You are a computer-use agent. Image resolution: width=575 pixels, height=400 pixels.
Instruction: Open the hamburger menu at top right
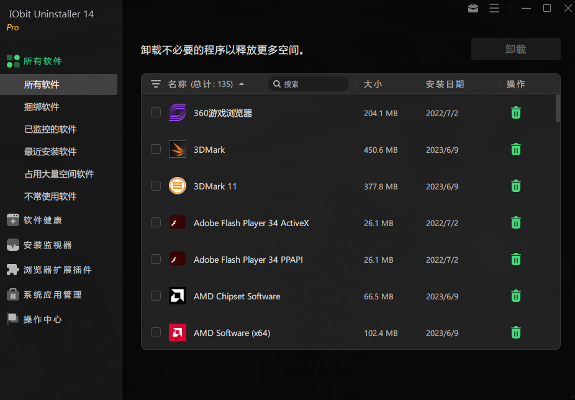click(x=494, y=8)
